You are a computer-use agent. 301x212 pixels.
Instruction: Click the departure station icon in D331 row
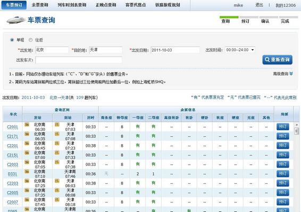(27, 171)
